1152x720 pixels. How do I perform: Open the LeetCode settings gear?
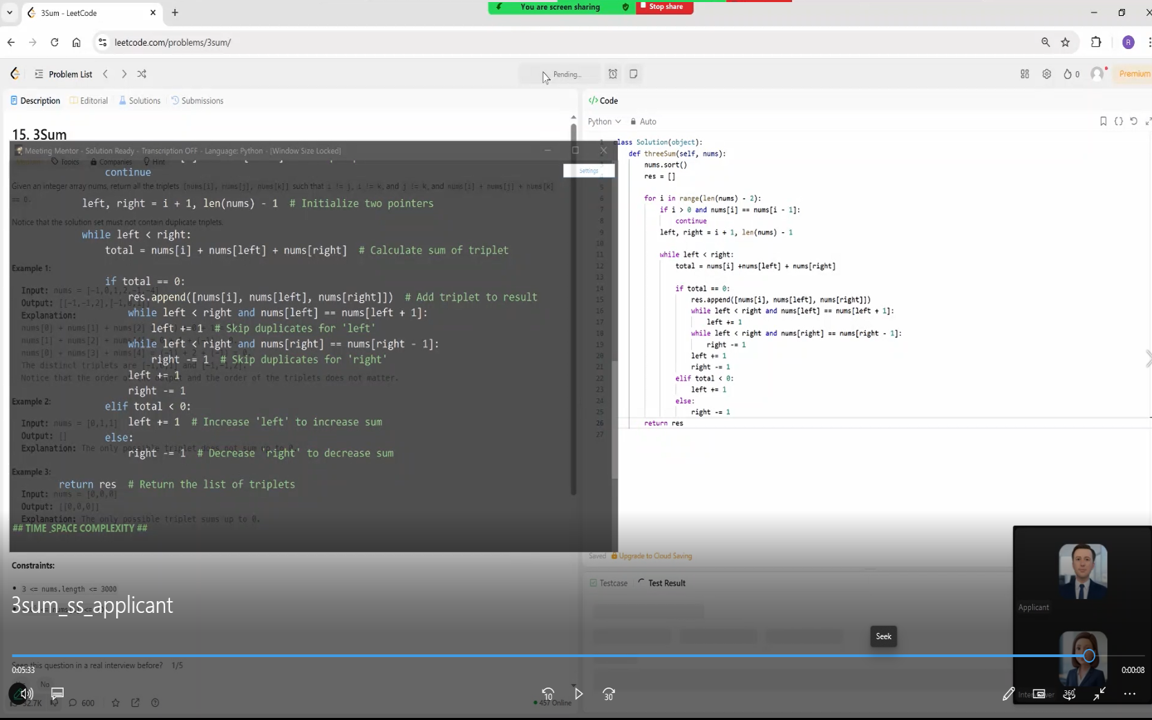(x=1046, y=74)
